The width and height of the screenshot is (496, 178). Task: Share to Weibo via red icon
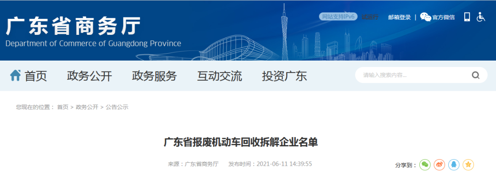pos(440,165)
